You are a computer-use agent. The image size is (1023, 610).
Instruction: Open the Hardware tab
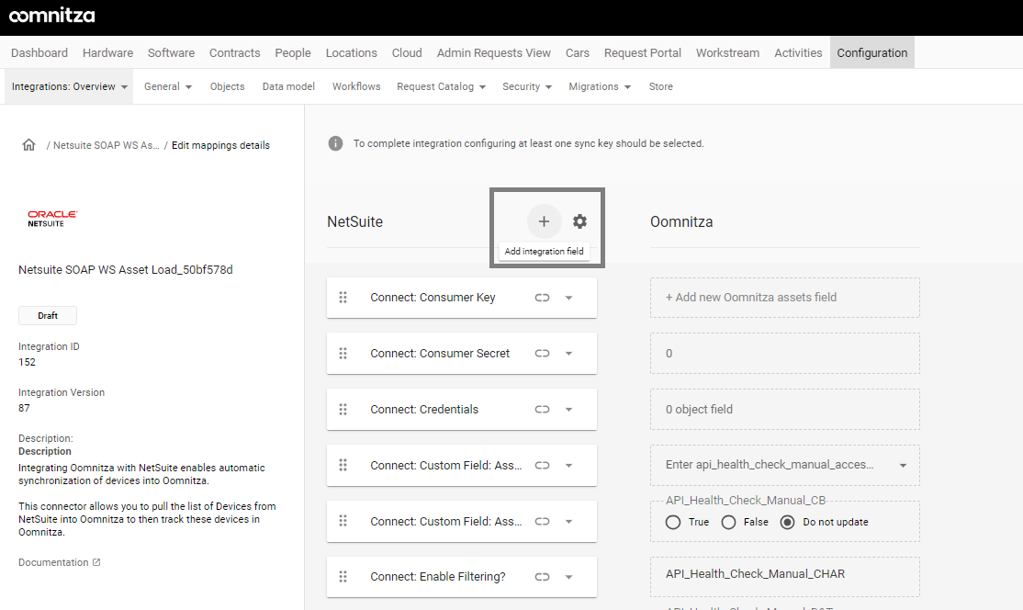point(107,52)
